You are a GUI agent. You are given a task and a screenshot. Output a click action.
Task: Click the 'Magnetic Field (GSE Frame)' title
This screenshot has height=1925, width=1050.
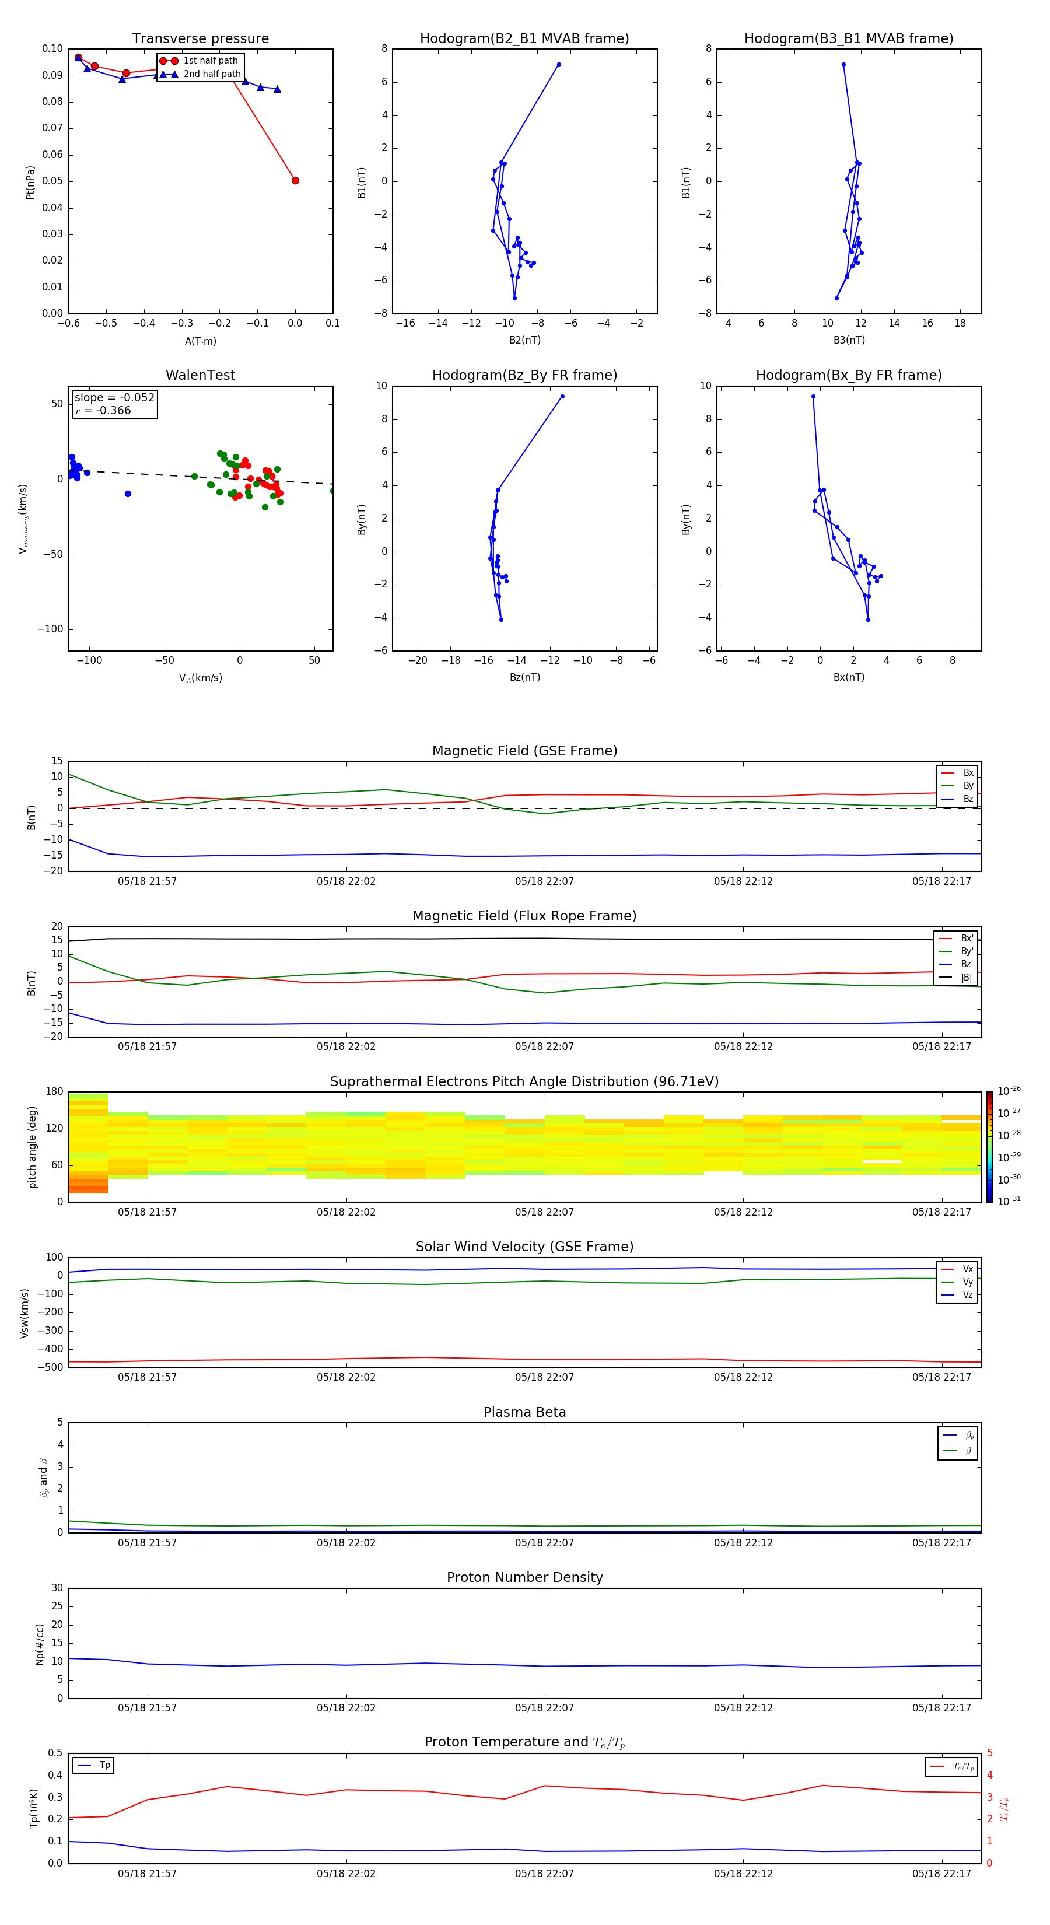524,751
